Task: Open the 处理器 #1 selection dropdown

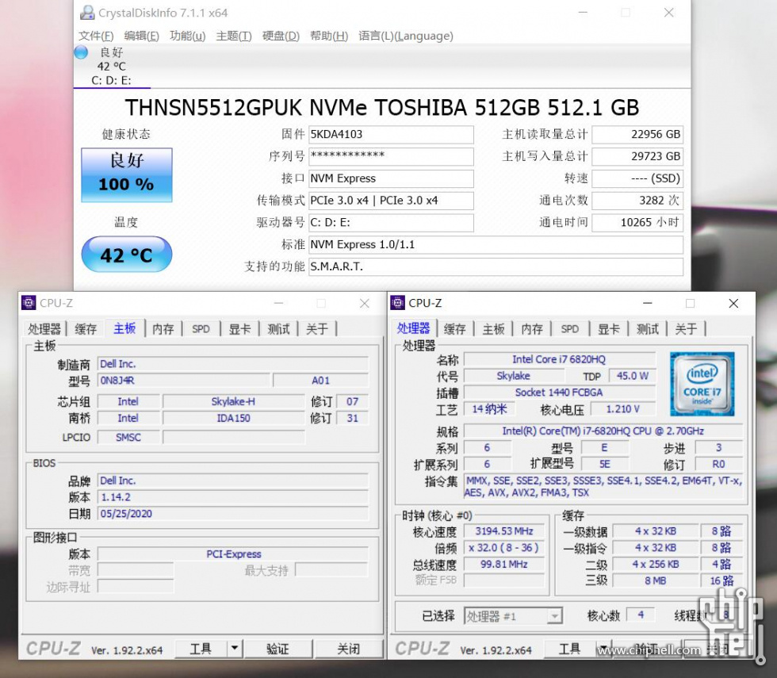Action: (513, 616)
